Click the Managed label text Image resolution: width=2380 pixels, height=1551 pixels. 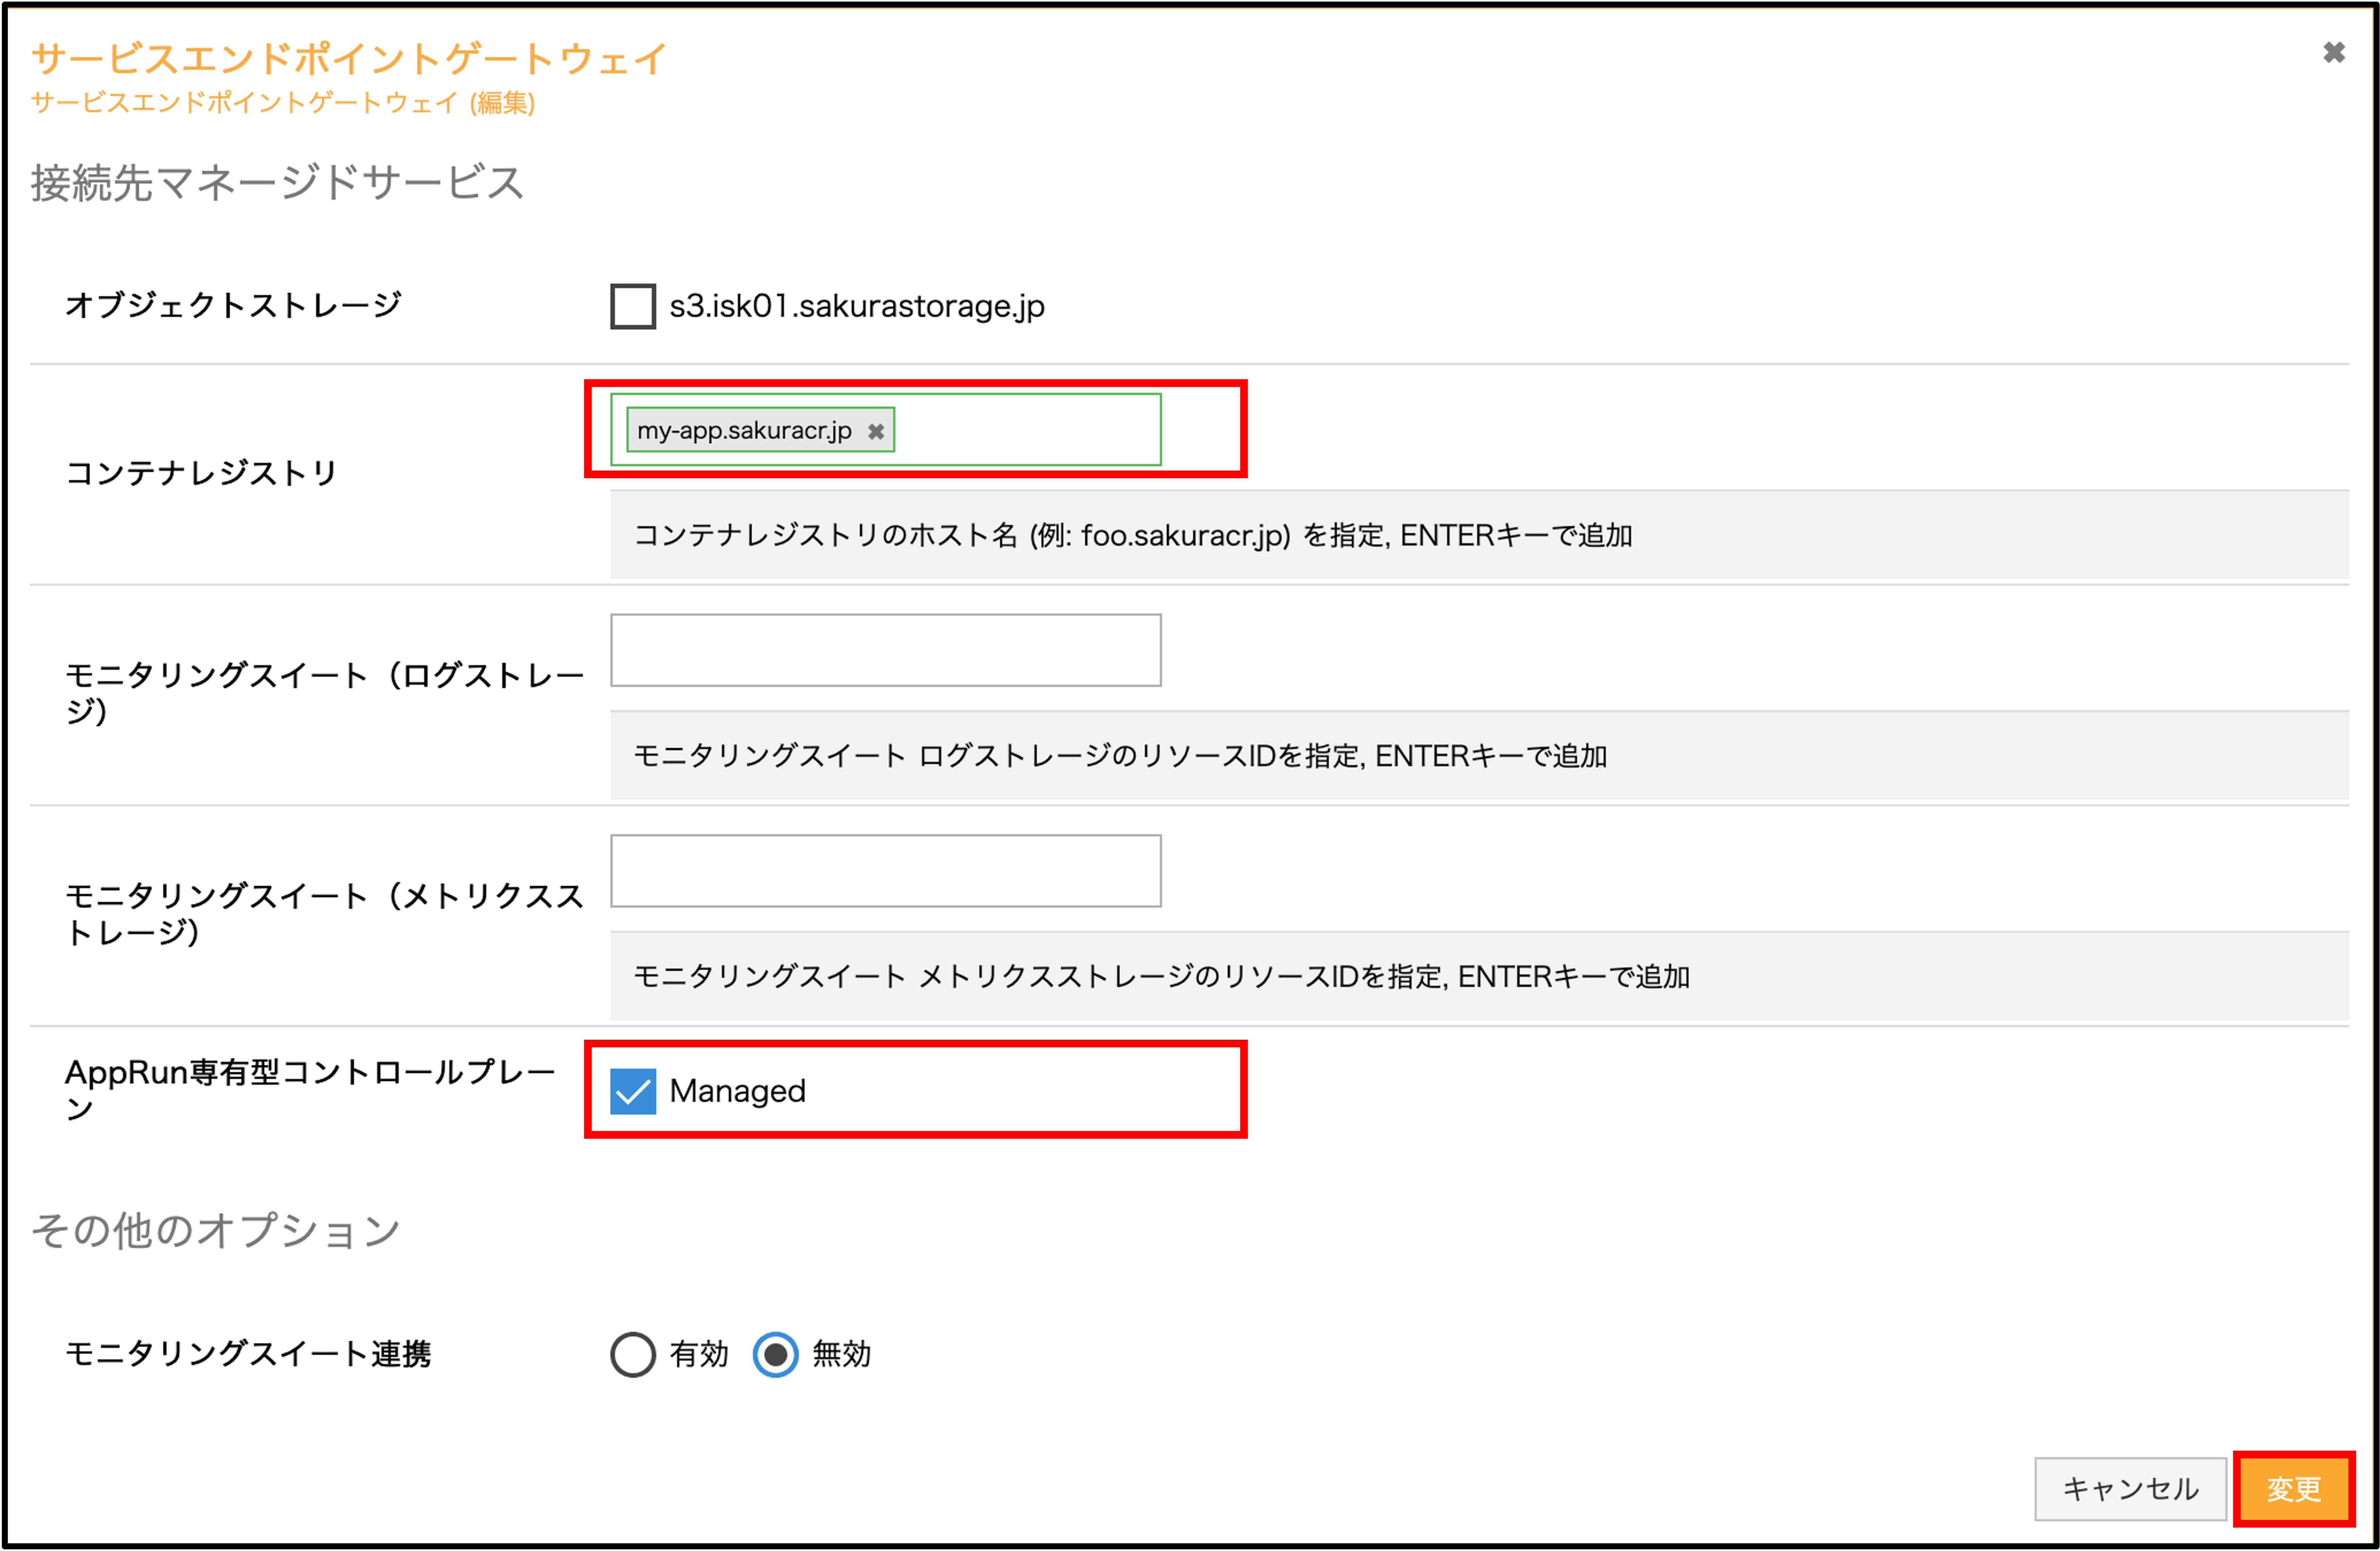737,1091
